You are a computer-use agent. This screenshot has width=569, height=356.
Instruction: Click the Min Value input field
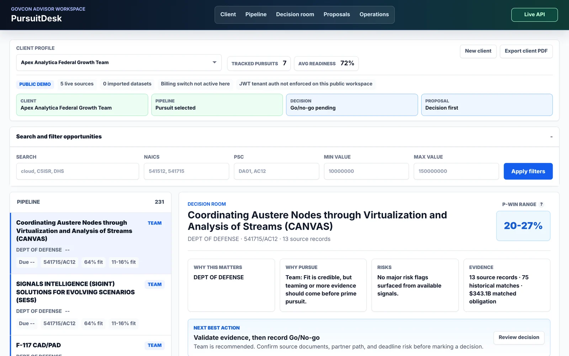coord(366,171)
